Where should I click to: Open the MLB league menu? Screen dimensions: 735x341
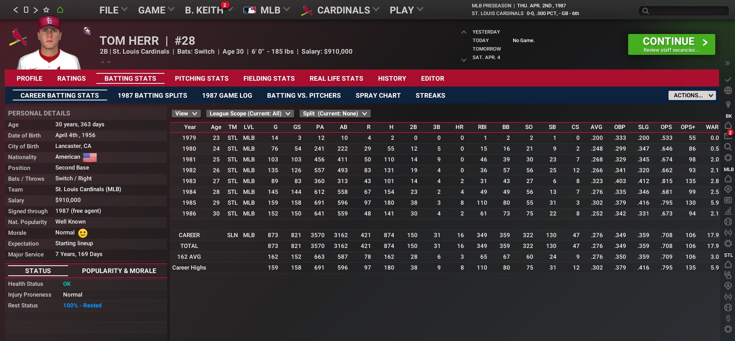coord(267,10)
